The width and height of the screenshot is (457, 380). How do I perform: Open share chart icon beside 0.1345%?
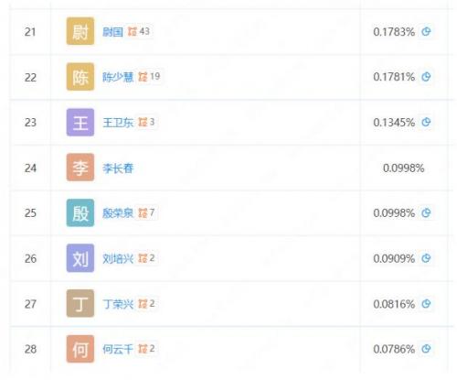point(426,122)
